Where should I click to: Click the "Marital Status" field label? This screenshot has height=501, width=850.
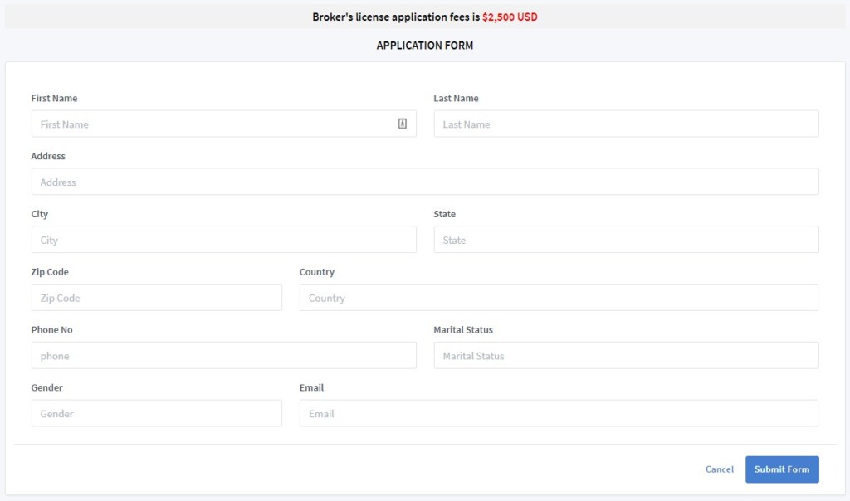pos(463,330)
